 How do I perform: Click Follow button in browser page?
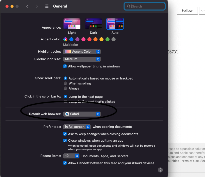coord(187,11)
